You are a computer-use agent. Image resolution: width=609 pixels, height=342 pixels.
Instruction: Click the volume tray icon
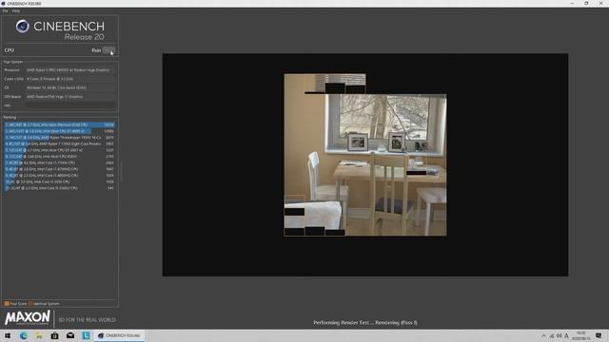point(559,335)
